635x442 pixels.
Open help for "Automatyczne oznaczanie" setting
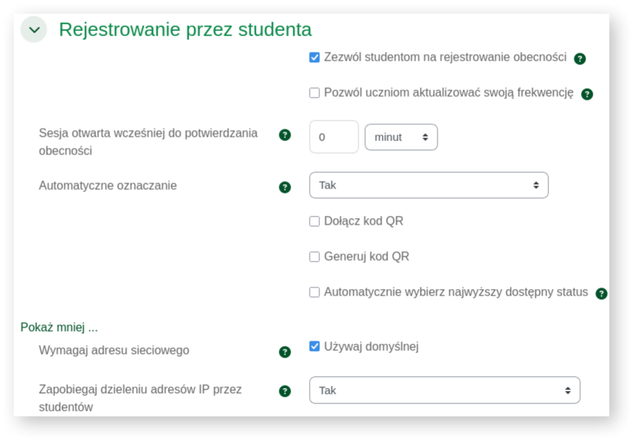pos(285,185)
